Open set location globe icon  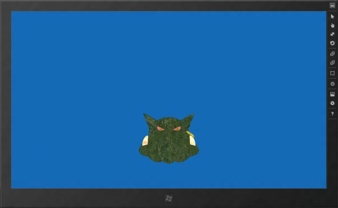point(332,84)
